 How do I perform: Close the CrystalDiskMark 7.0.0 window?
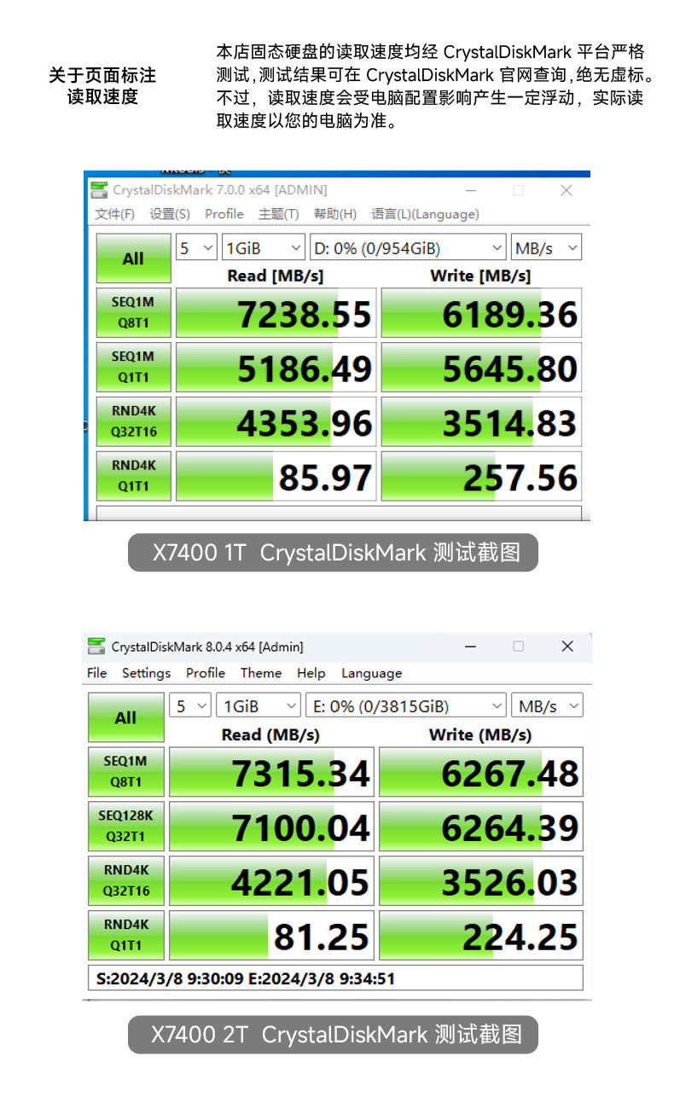(566, 190)
